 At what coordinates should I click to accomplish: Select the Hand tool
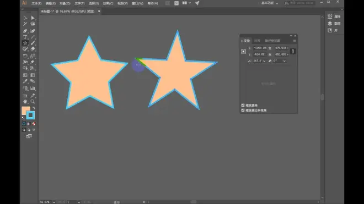pos(25,101)
